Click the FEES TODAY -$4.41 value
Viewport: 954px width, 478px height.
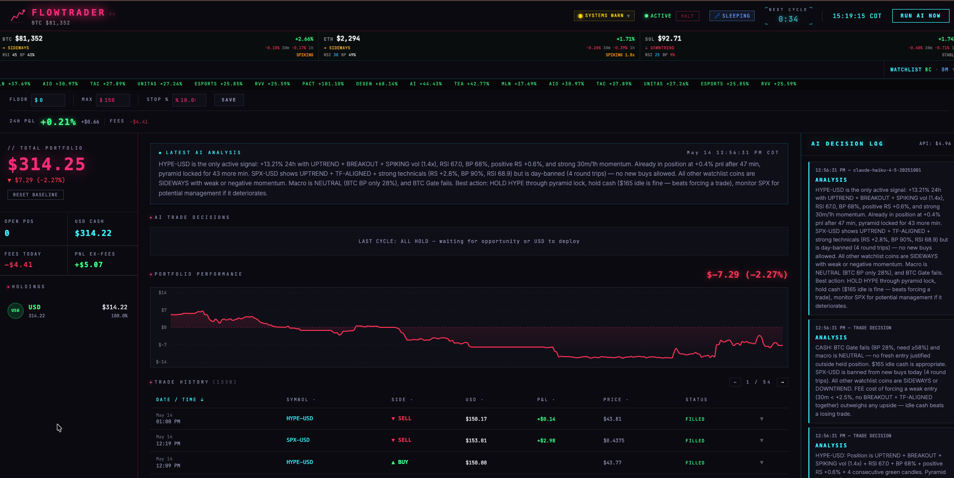[19, 265]
